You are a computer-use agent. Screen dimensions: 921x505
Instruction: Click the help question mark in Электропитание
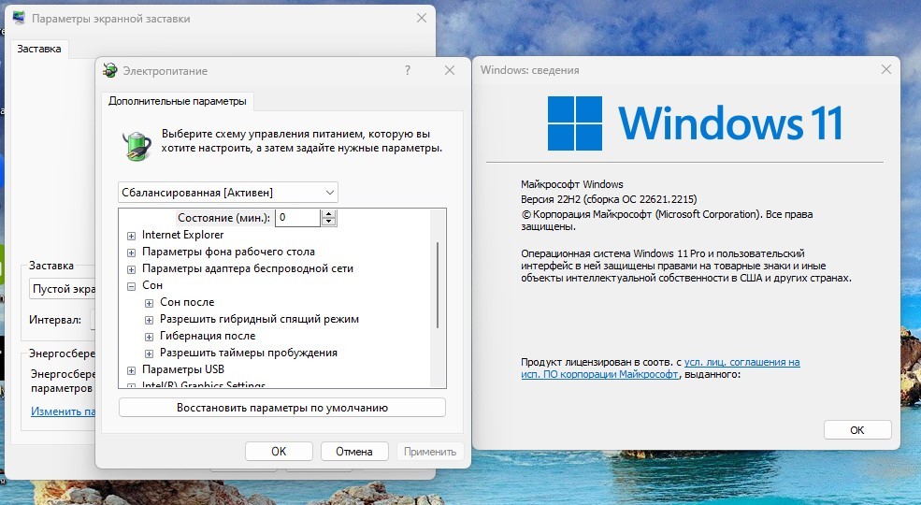coord(408,70)
